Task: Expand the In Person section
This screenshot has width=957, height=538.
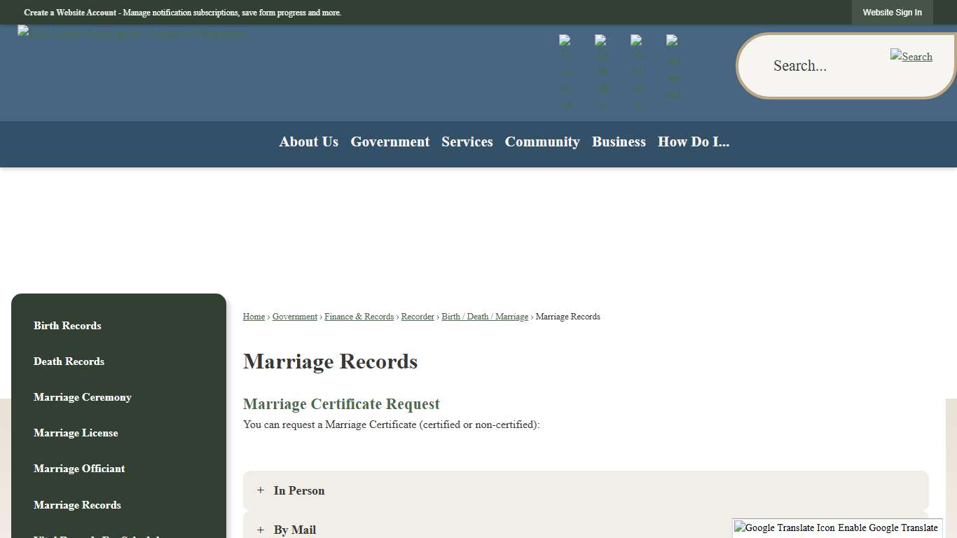Action: pyautogui.click(x=298, y=490)
